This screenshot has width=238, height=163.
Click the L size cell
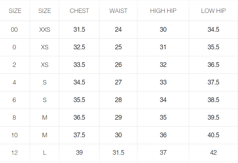click(45, 153)
